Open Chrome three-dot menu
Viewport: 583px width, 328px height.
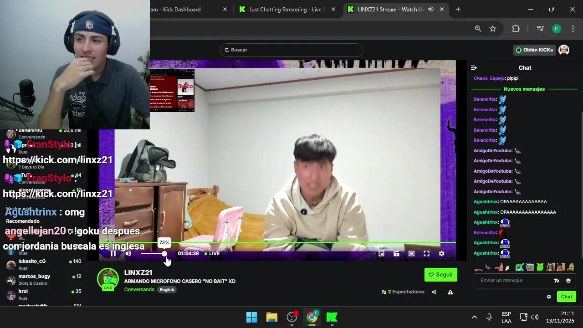click(x=573, y=29)
